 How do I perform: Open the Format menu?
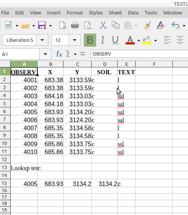click(75, 13)
